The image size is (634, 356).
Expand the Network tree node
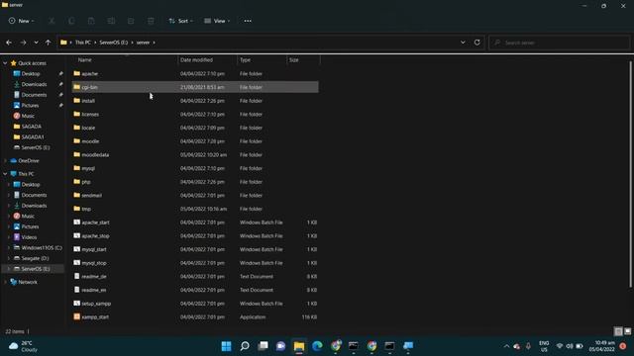[x=5, y=282]
